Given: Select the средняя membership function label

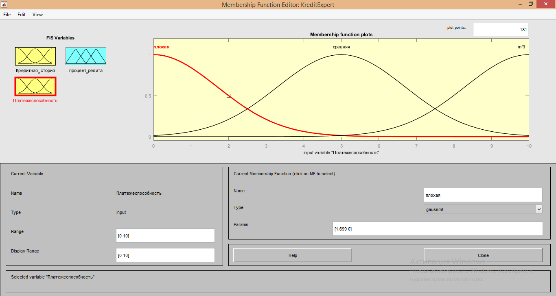Looking at the screenshot, I should 341,47.
